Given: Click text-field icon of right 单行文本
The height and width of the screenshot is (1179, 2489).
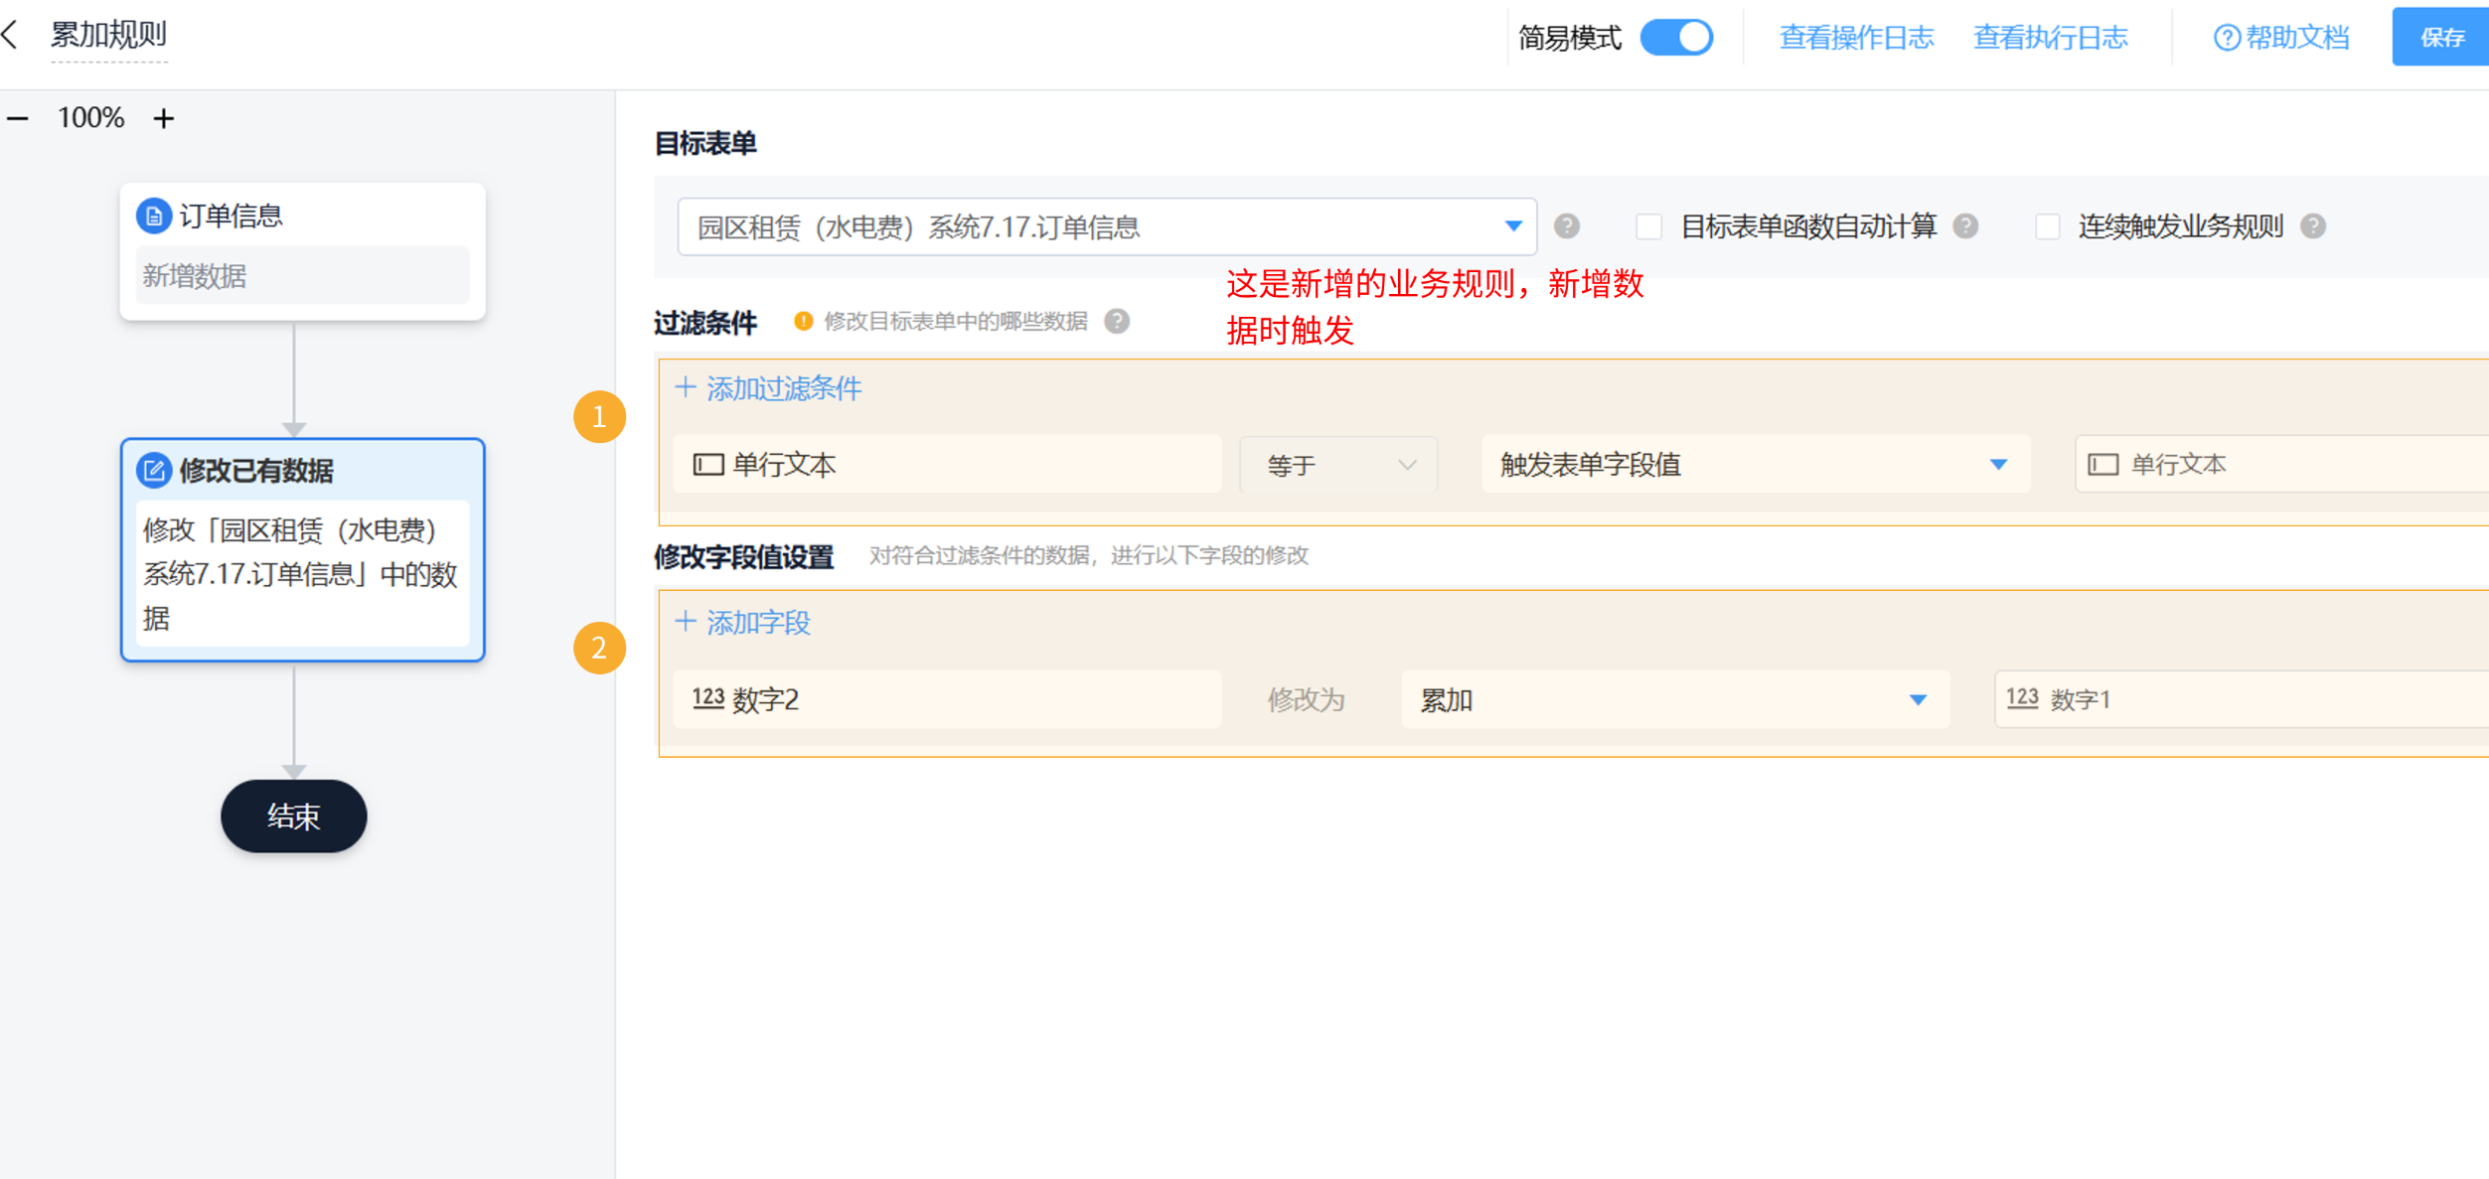Looking at the screenshot, I should 2103,464.
